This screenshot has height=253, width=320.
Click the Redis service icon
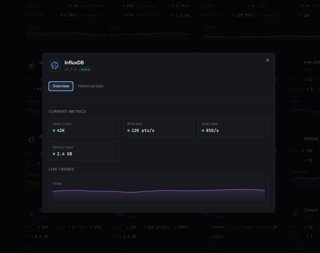point(32,66)
